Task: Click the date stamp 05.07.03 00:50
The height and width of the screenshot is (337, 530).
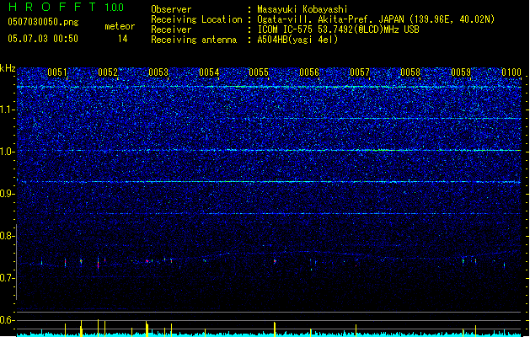Action: click(x=43, y=39)
